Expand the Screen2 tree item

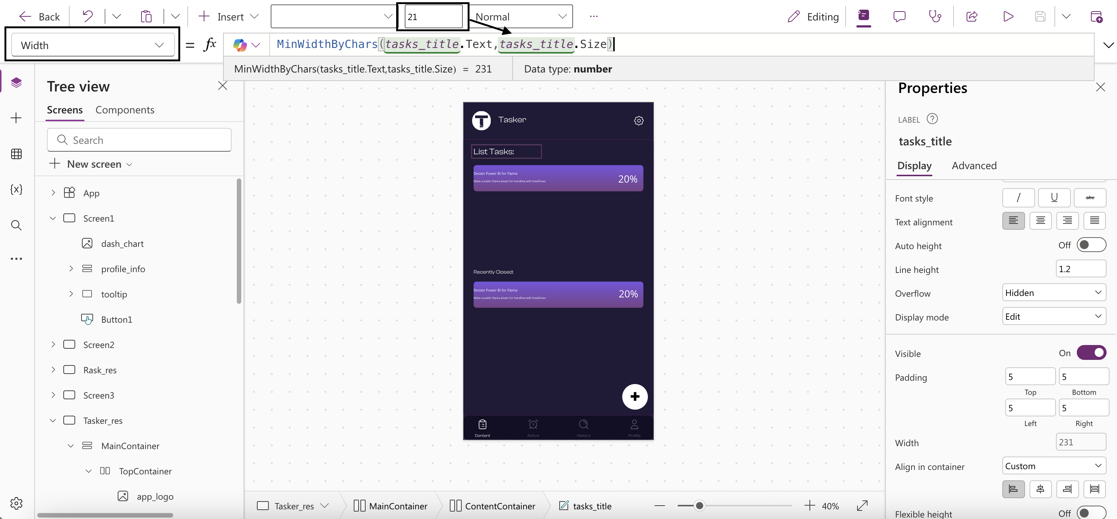[53, 344]
